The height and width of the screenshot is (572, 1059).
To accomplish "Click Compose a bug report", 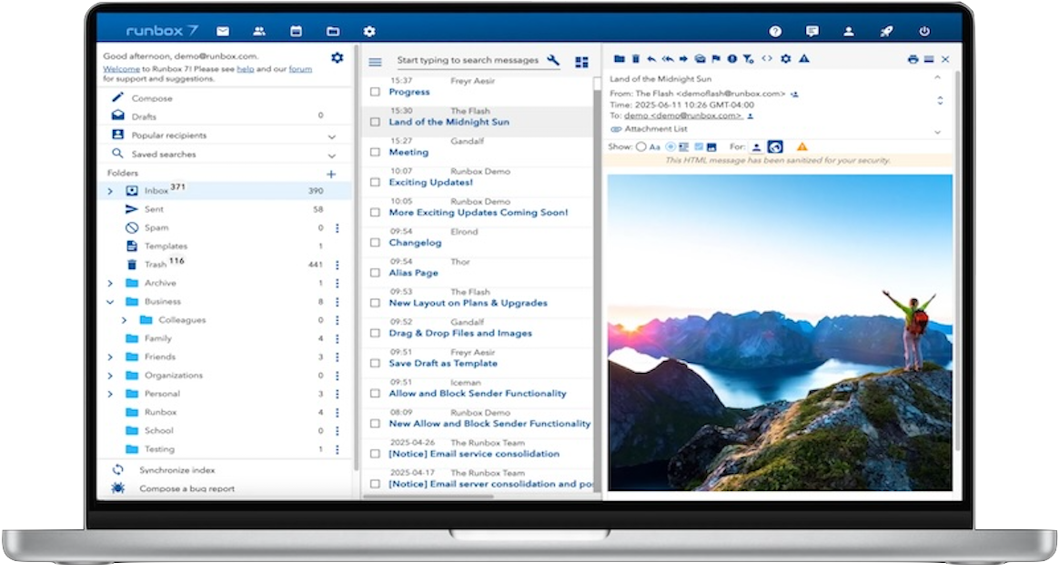I will pyautogui.click(x=187, y=488).
